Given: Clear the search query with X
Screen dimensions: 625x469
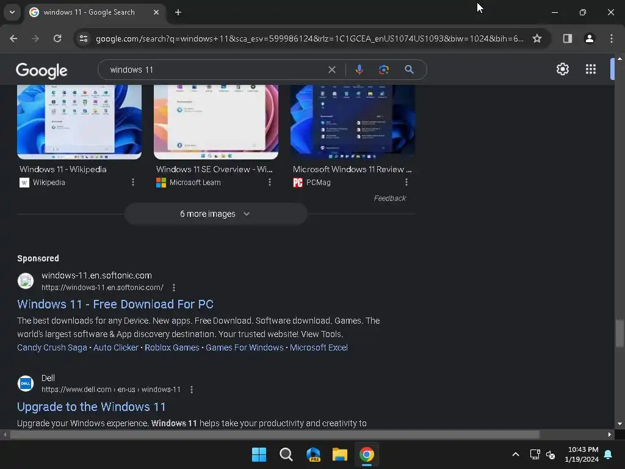Looking at the screenshot, I should coord(331,70).
